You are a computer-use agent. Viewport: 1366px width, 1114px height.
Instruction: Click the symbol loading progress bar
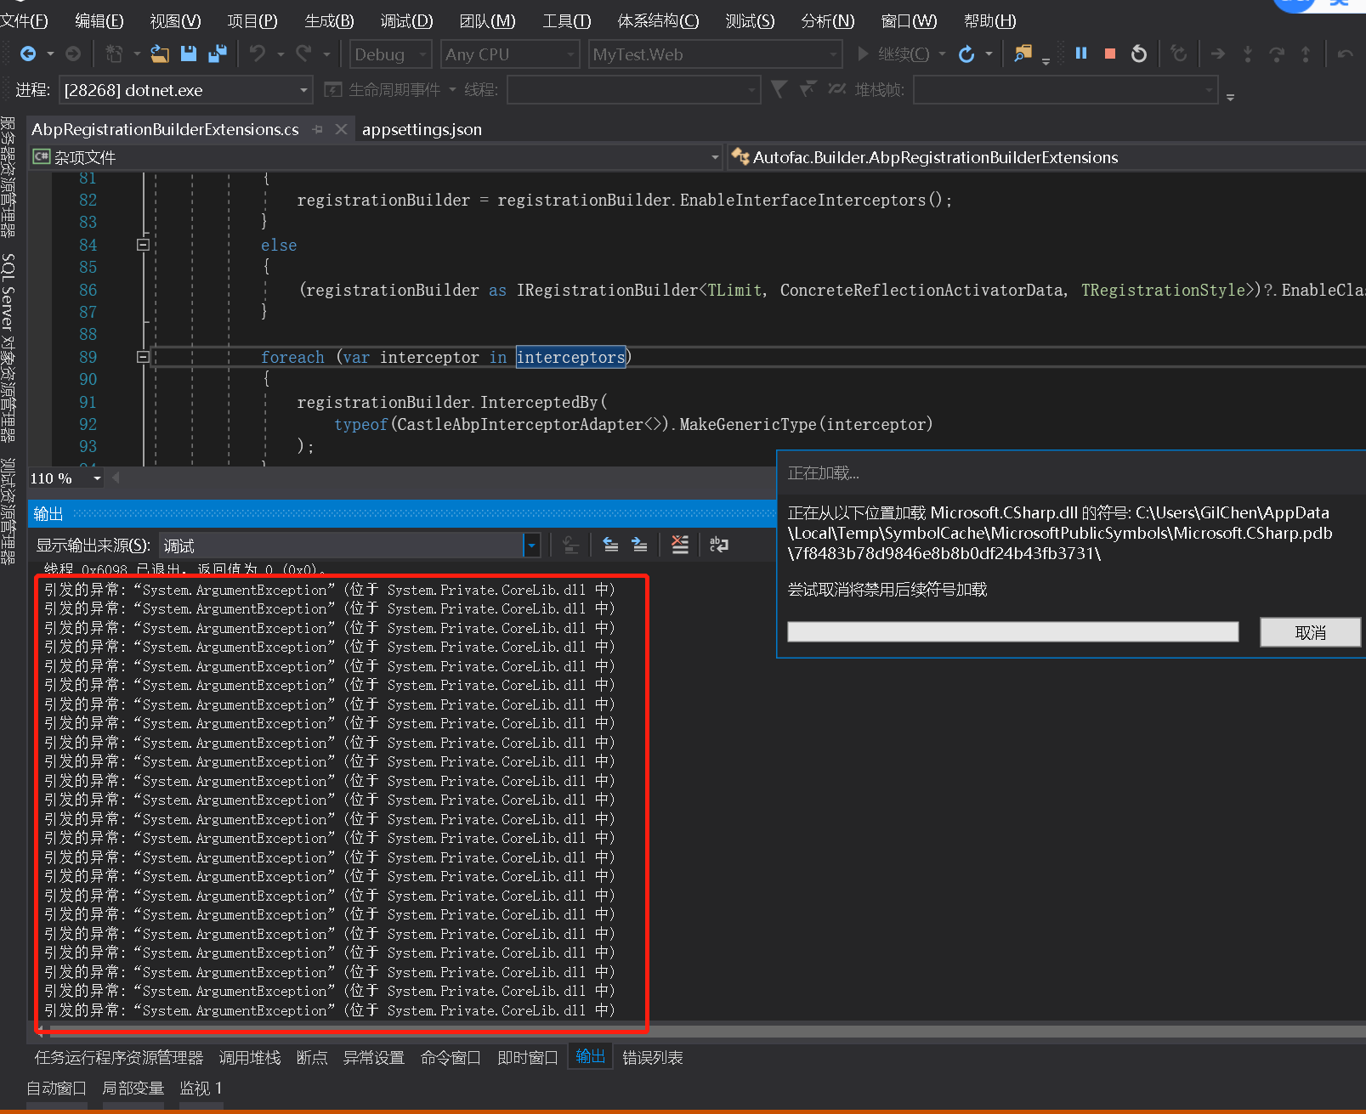(1012, 631)
